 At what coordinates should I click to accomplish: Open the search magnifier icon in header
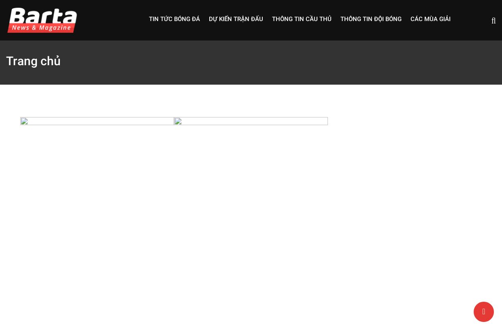pyautogui.click(x=493, y=21)
